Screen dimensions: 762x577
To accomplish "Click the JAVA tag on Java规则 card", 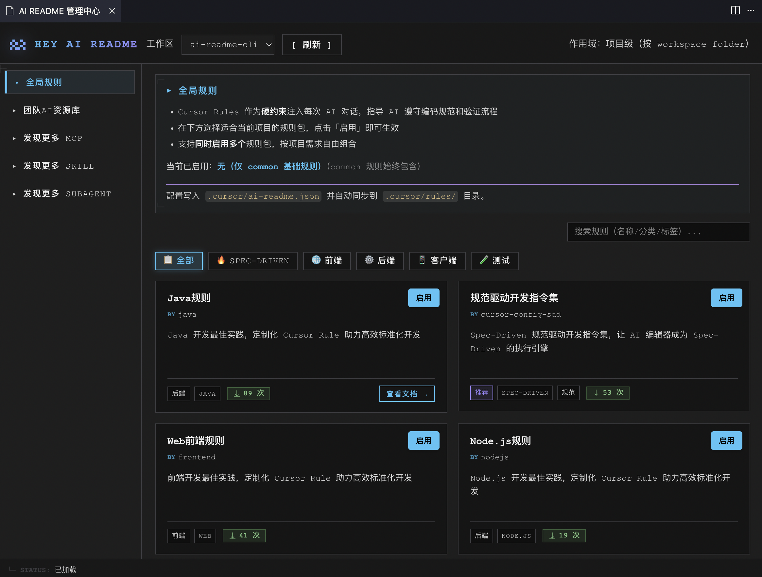I will [207, 394].
